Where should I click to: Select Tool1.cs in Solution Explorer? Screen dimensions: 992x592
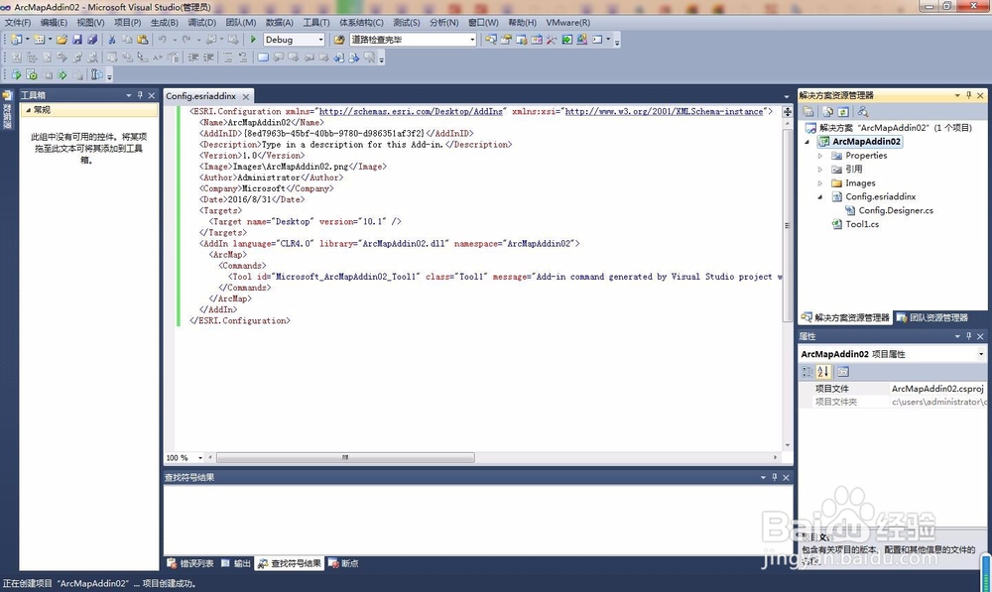pos(862,224)
